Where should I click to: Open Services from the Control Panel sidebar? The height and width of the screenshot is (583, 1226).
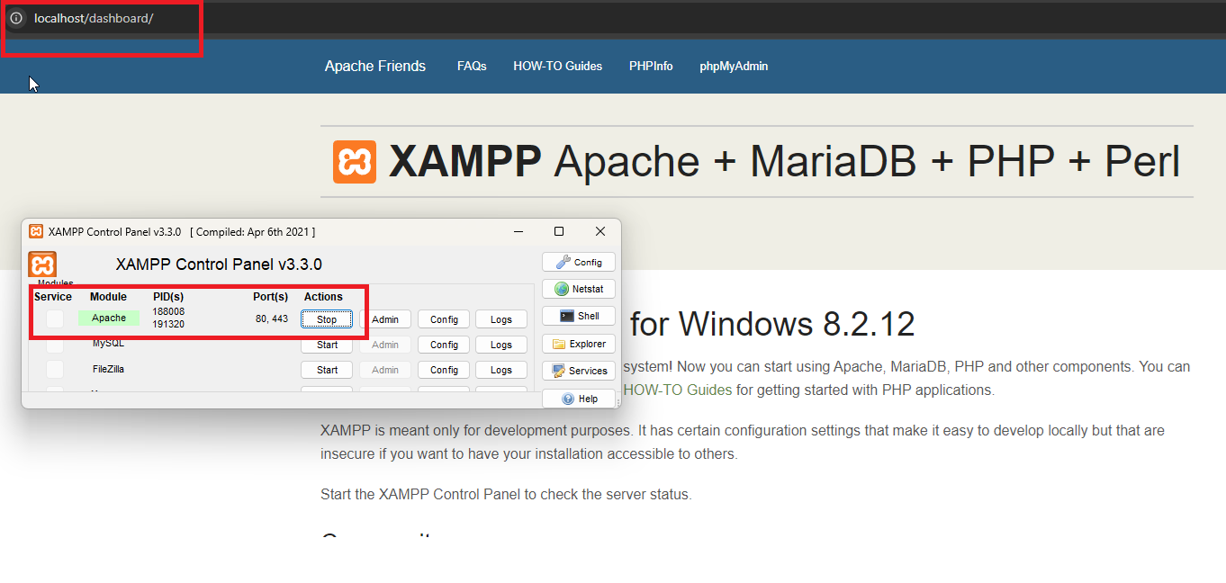pos(579,371)
